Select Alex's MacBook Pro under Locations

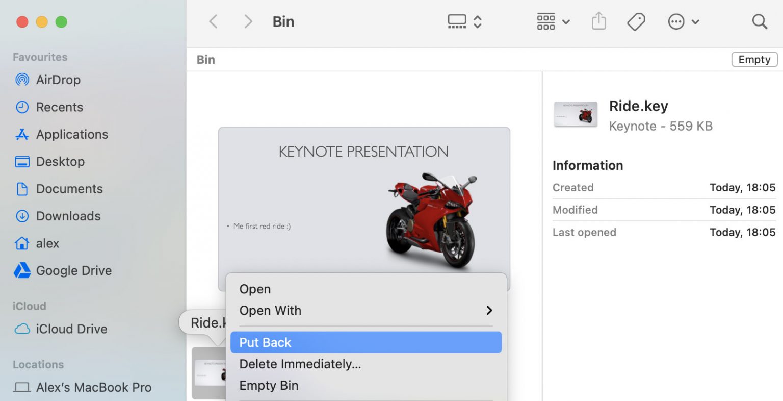click(x=93, y=387)
